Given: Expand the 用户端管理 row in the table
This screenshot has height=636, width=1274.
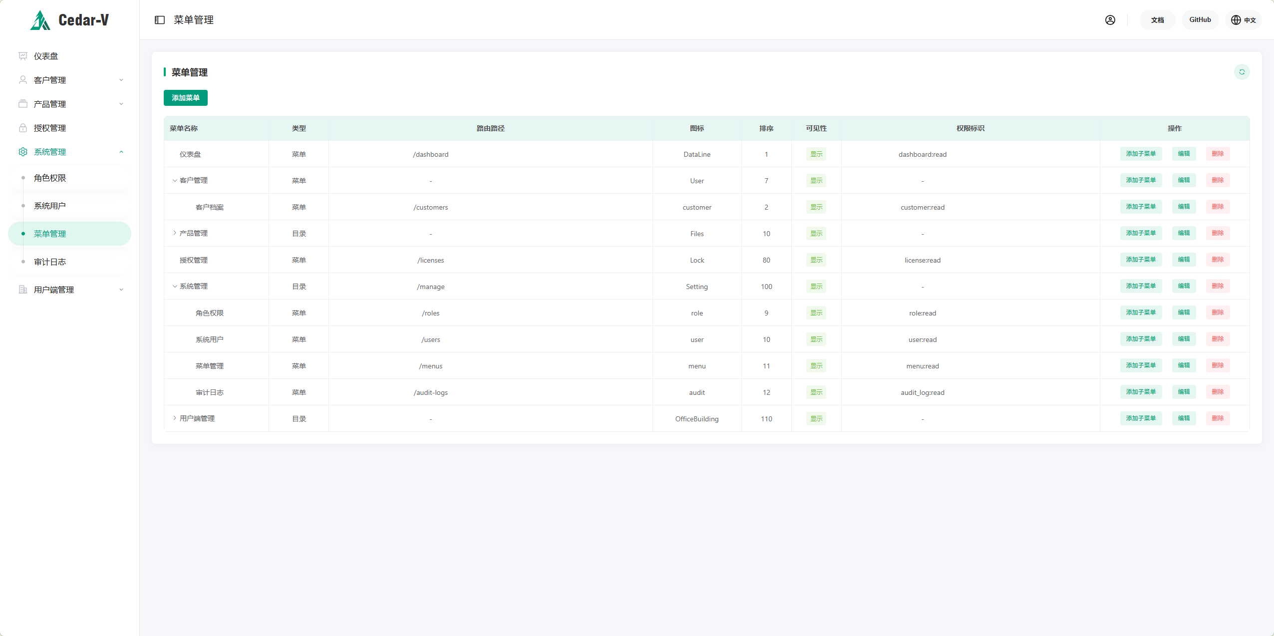Looking at the screenshot, I should pyautogui.click(x=175, y=418).
